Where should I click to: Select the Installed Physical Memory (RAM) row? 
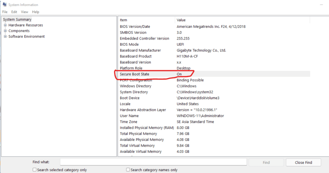pyautogui.click(x=214, y=128)
